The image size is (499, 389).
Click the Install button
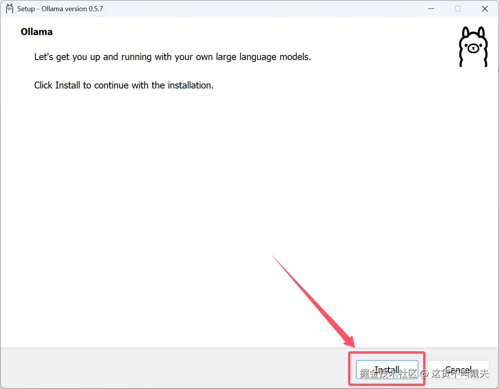tap(387, 370)
